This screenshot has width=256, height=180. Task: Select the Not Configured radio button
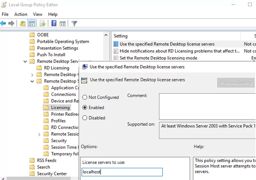(85, 97)
